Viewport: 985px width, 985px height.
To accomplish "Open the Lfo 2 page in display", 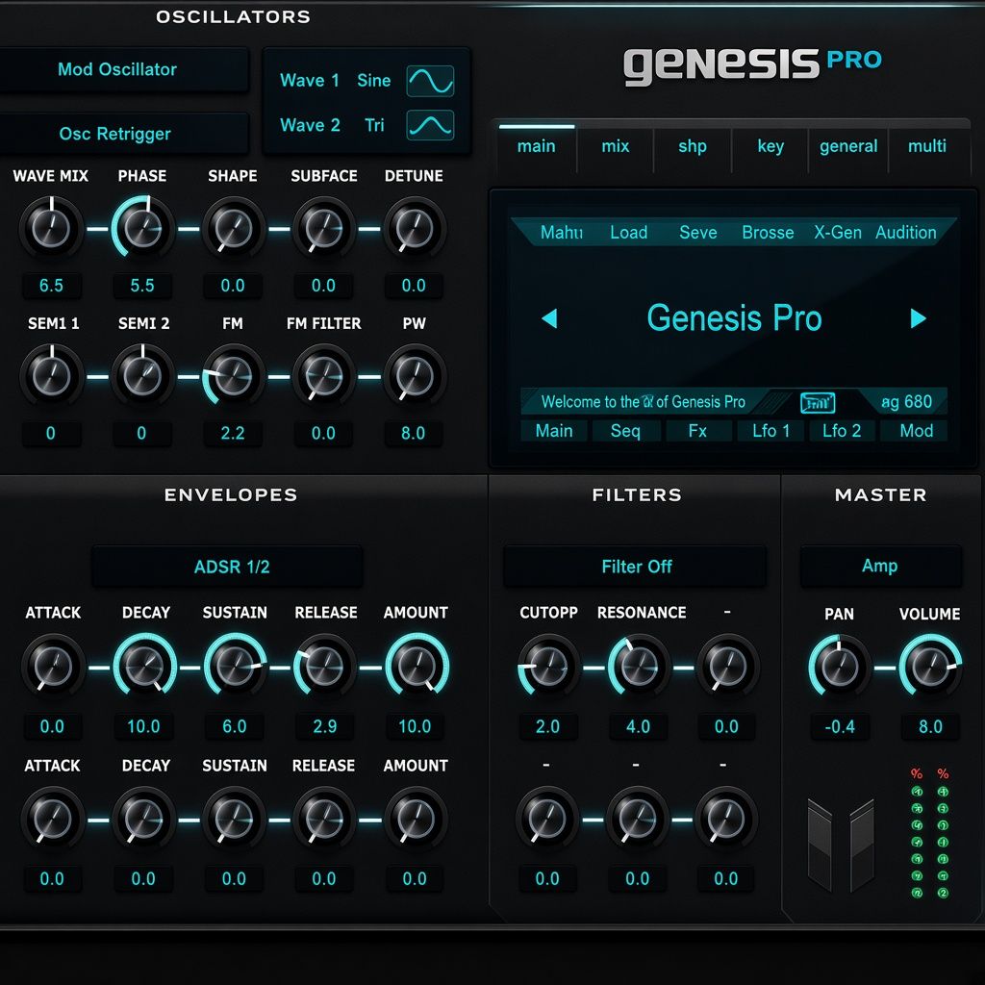I will coord(843,431).
